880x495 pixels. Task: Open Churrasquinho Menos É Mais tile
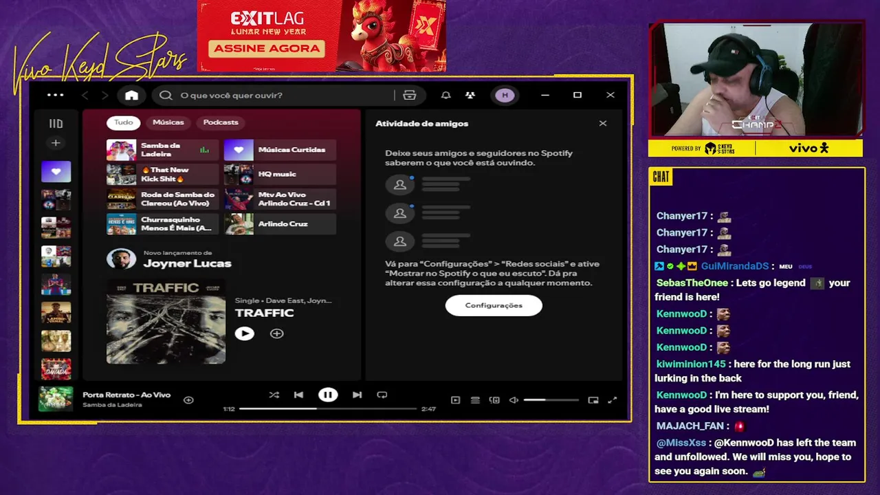click(162, 224)
